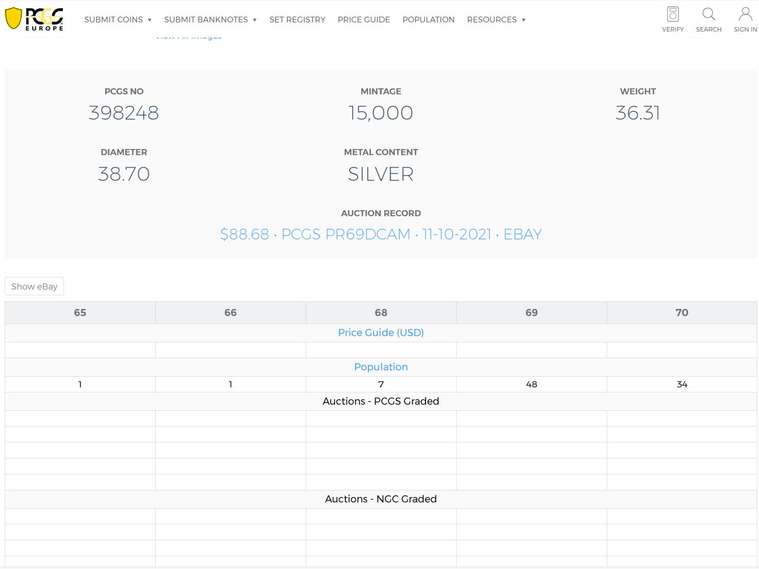This screenshot has width=759, height=569.
Task: Click the View All Images link
Action: tap(189, 37)
